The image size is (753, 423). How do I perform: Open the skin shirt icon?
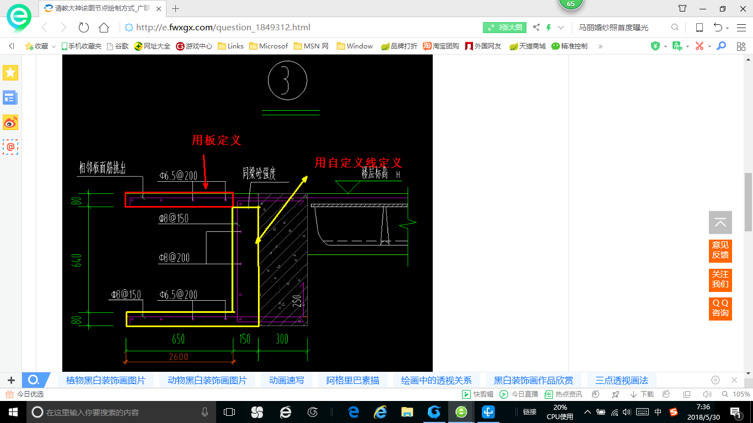[682, 9]
